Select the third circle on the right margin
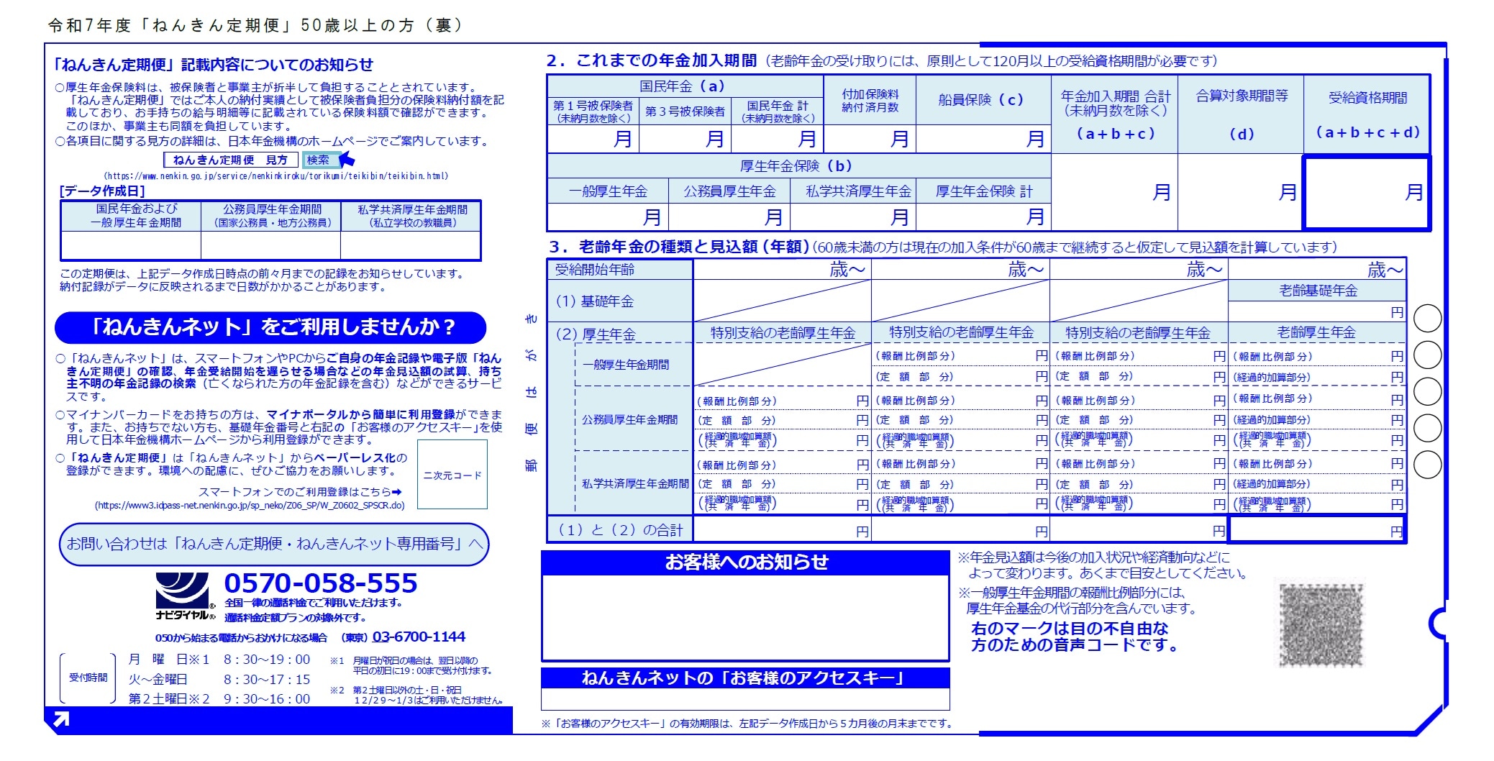This screenshot has width=1494, height=761. [x=1427, y=391]
